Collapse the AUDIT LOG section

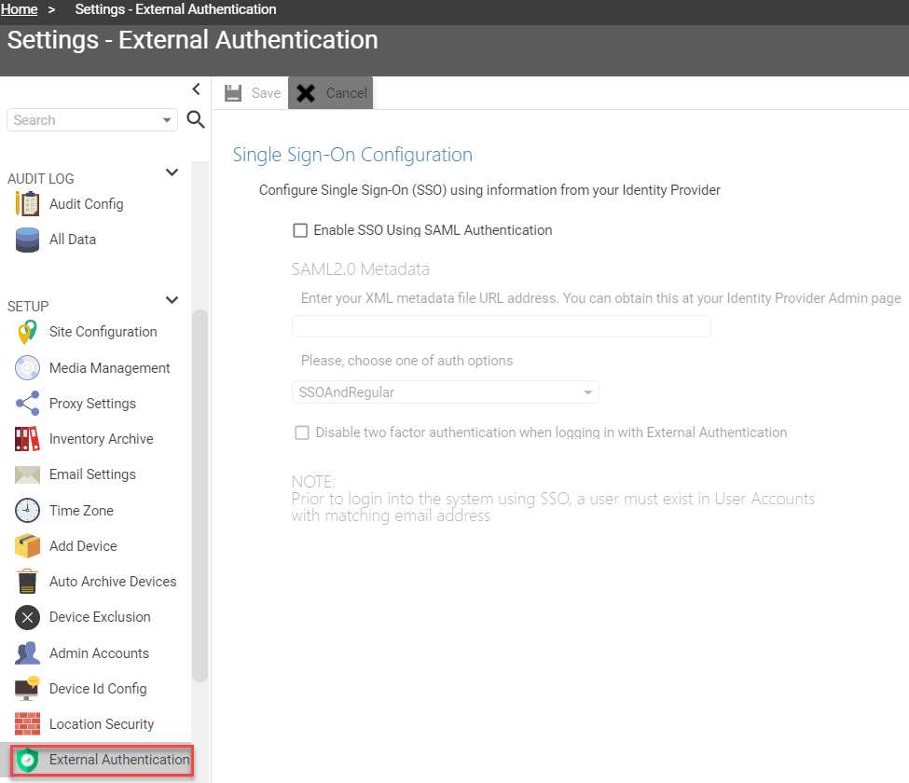(172, 172)
